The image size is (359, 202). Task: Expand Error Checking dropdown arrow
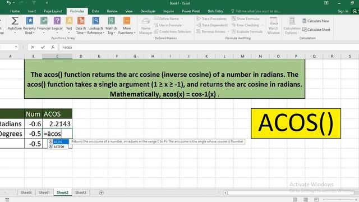[262, 25]
